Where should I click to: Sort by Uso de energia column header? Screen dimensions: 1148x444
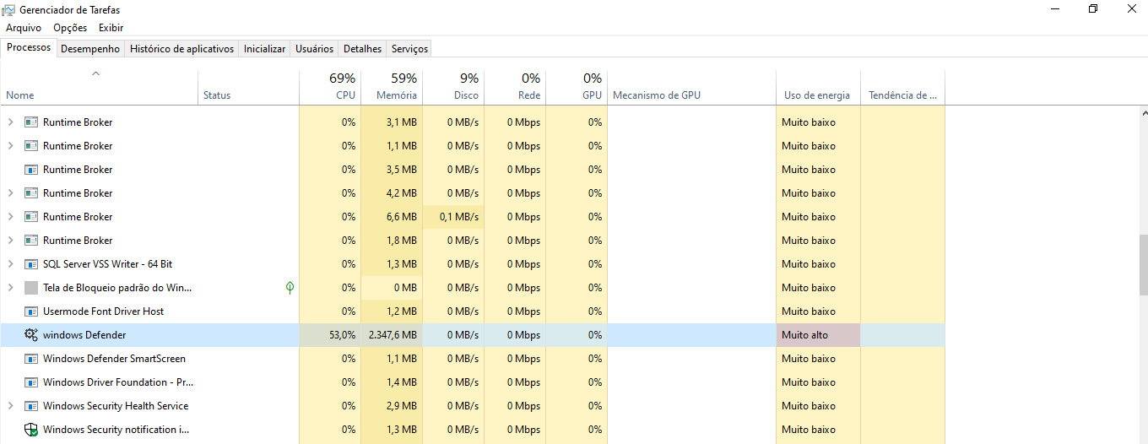(818, 87)
